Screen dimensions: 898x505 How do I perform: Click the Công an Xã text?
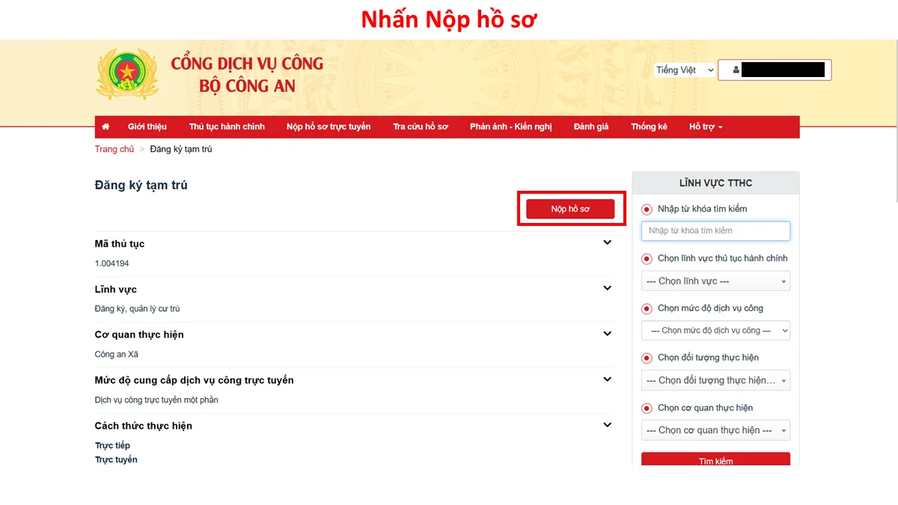tap(117, 355)
